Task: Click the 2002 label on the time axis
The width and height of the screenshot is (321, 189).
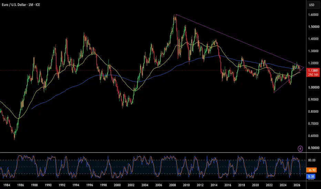Action: 131,185
